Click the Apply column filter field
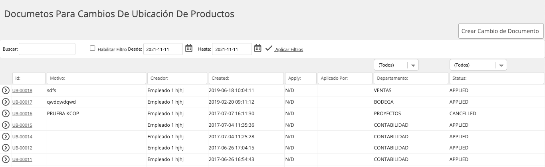The width and height of the screenshot is (545, 167). pos(301,78)
